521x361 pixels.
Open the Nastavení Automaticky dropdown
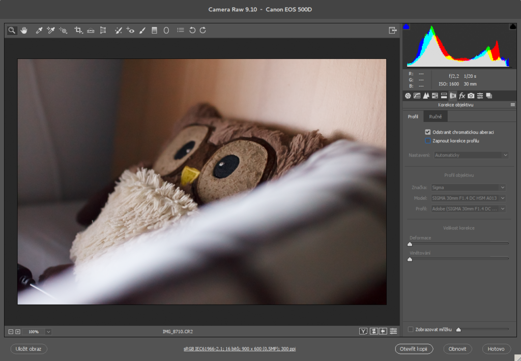pos(470,155)
